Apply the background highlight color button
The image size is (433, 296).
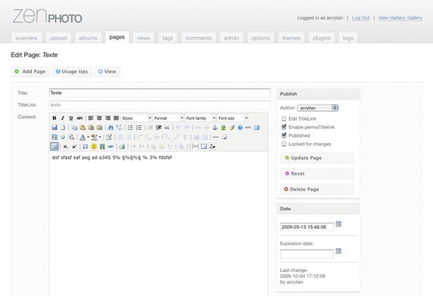pos(94,137)
